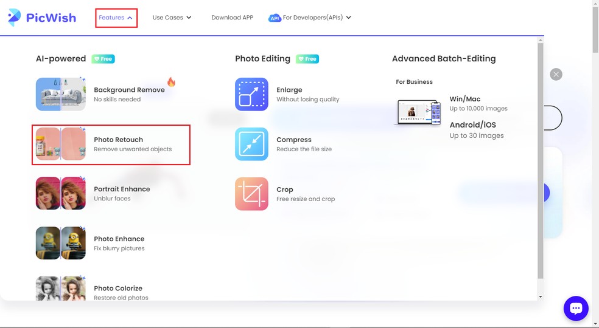Open the Win/Mac batch editing link
This screenshot has width=599, height=328.
[x=465, y=99]
